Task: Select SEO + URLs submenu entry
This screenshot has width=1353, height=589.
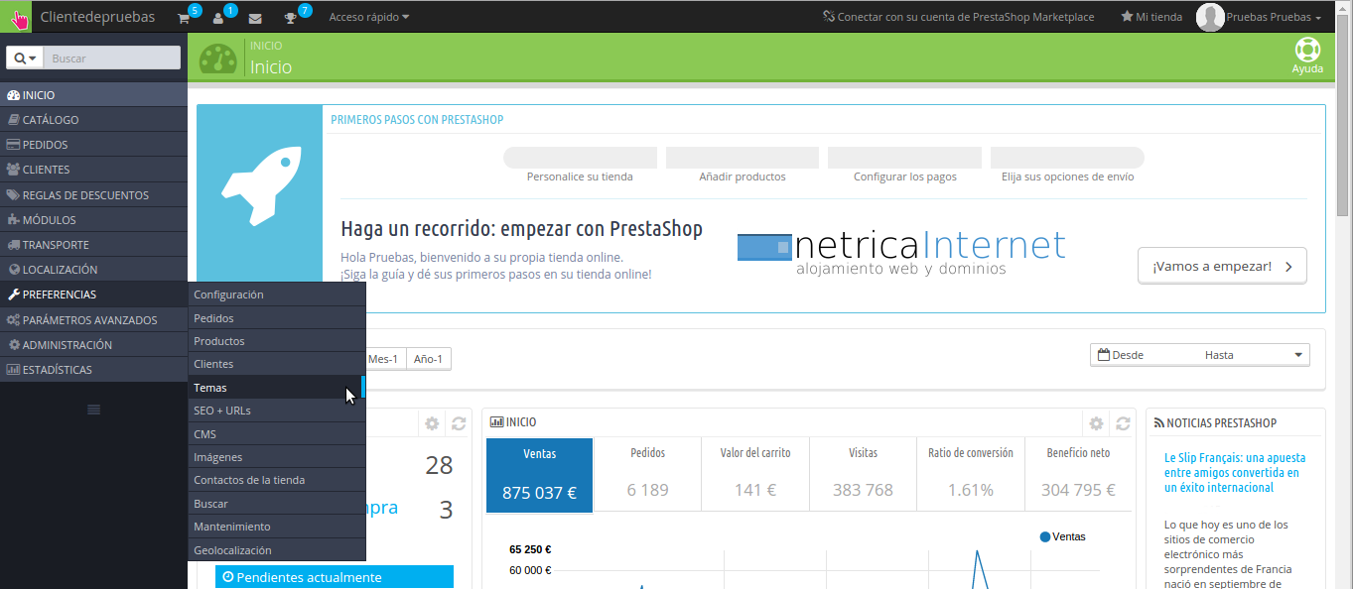Action: 277,411
